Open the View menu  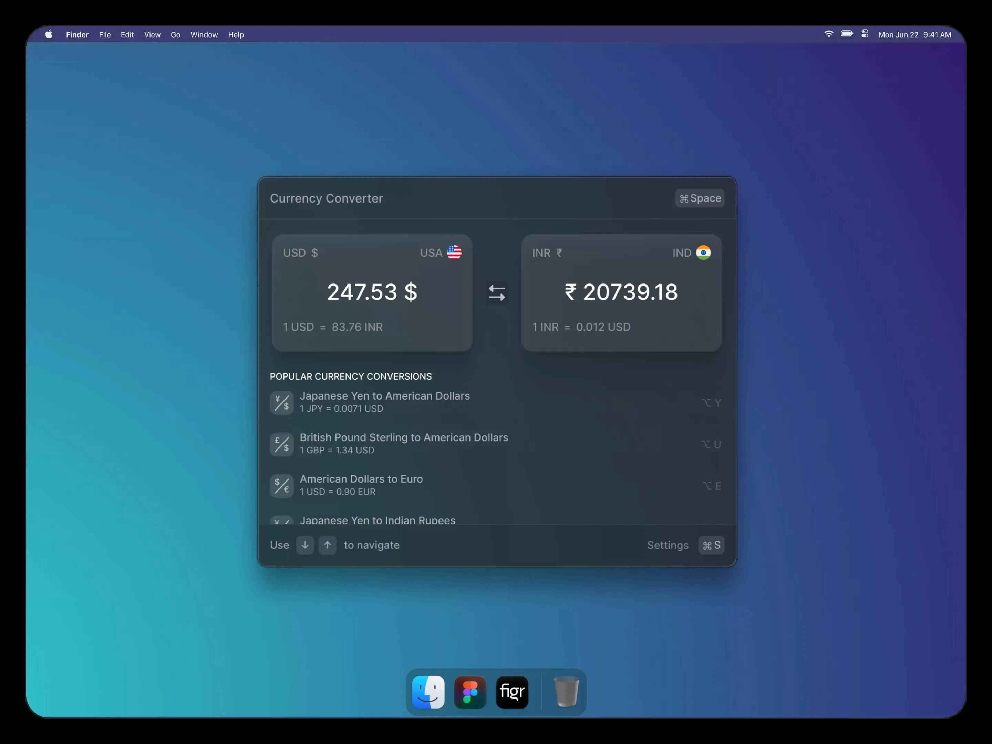click(x=152, y=34)
